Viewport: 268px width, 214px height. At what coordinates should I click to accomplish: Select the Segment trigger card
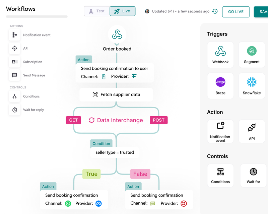click(252, 55)
